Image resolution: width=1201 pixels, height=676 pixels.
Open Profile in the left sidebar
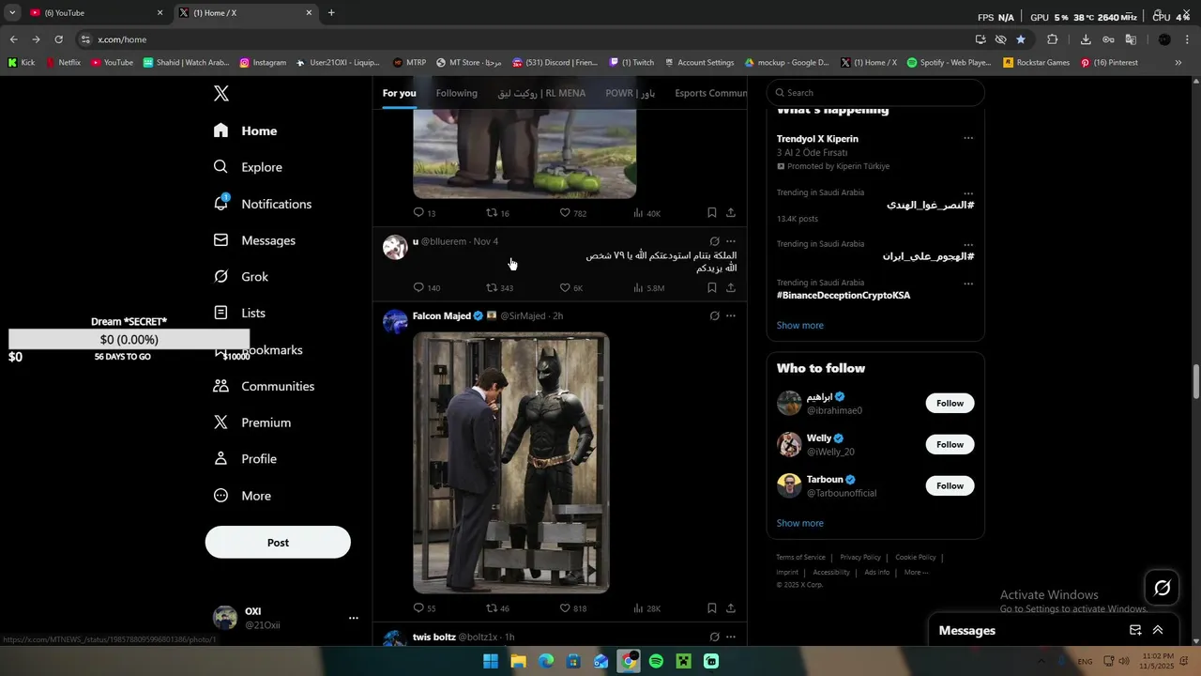(x=245, y=459)
